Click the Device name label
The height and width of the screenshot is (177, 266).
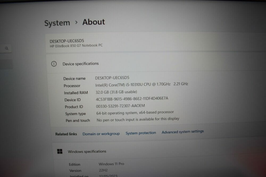74,79
